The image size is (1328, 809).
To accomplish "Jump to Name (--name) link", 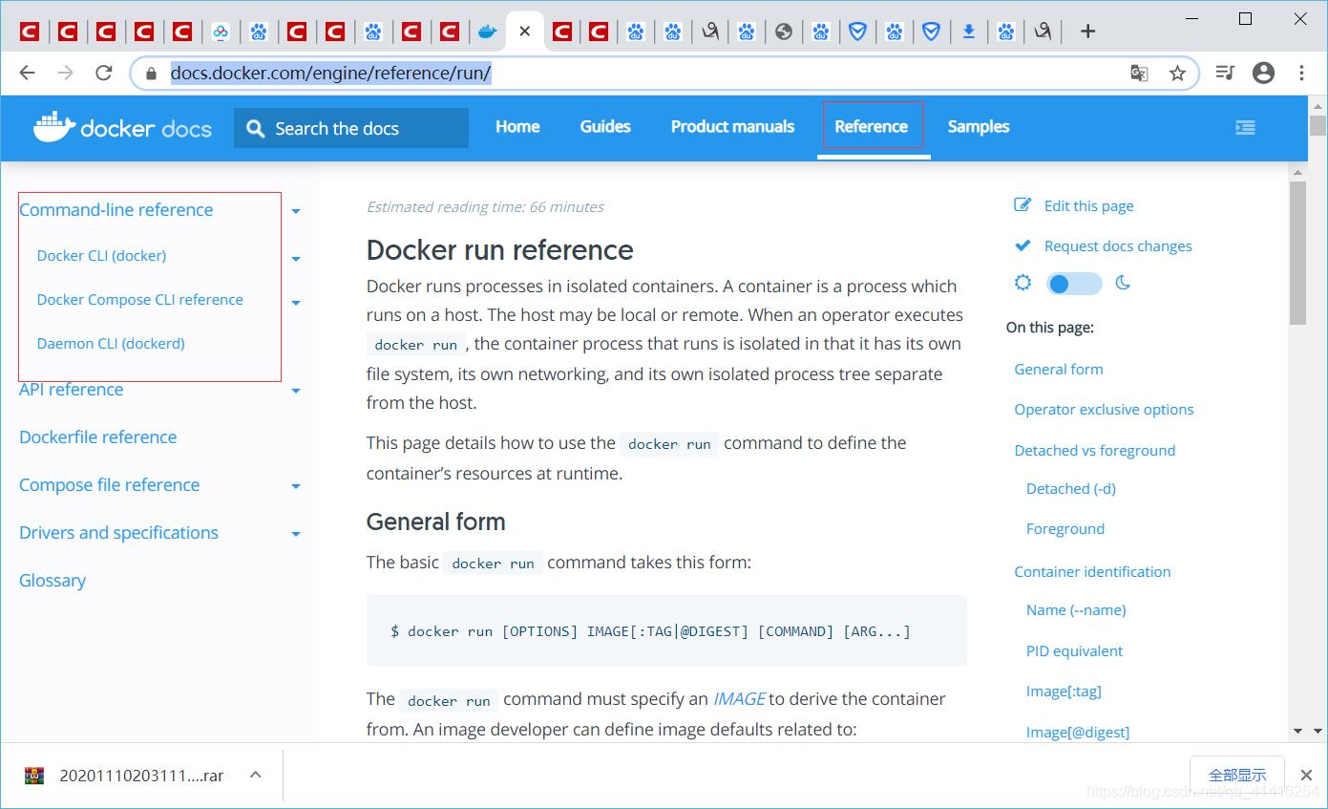I will coord(1076,609).
